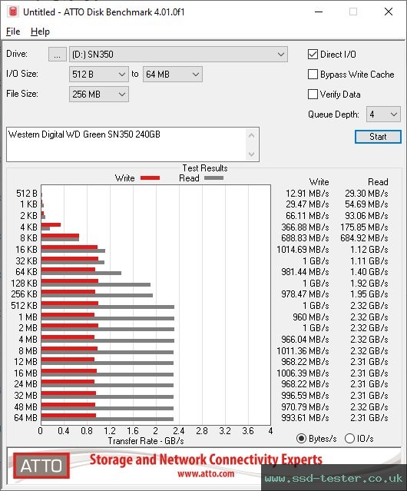Click the red Write legend swatch
The image size is (407, 491).
[151, 177]
